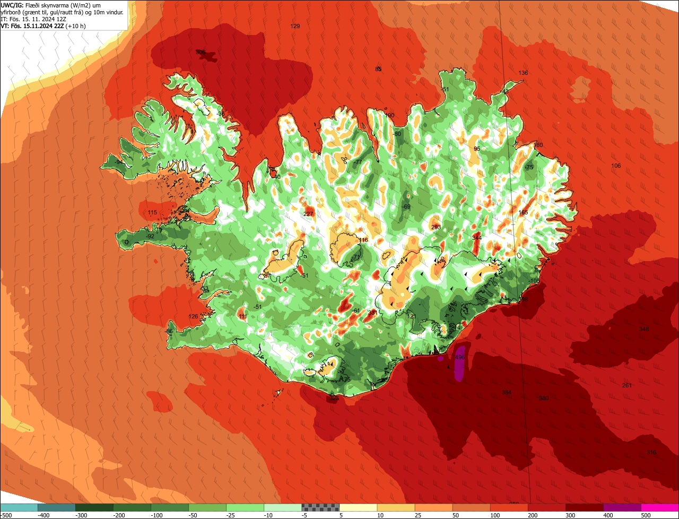Click the value 121 near the glacier

[412, 316]
